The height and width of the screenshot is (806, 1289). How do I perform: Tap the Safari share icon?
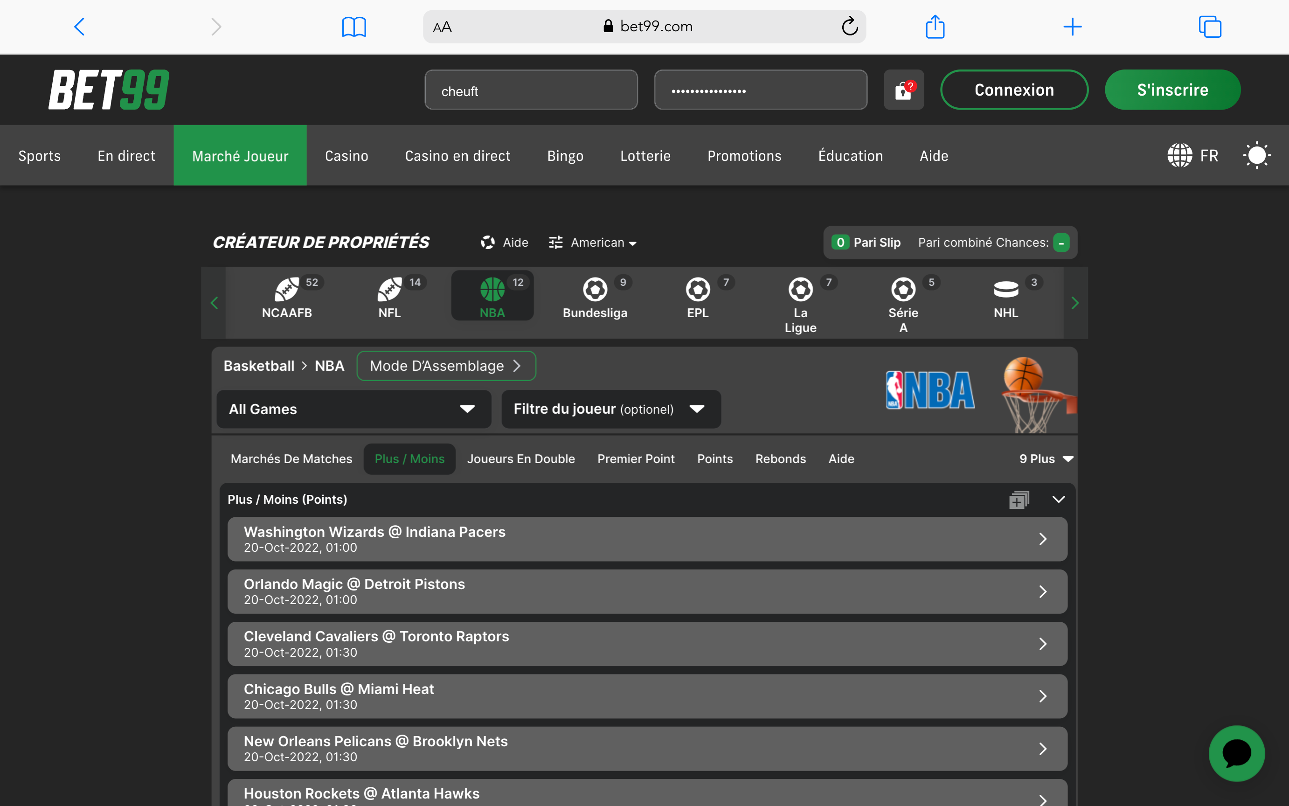point(935,27)
